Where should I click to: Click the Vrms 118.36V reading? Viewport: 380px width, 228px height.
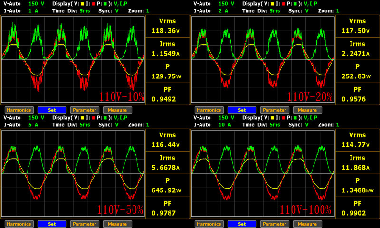[165, 31]
